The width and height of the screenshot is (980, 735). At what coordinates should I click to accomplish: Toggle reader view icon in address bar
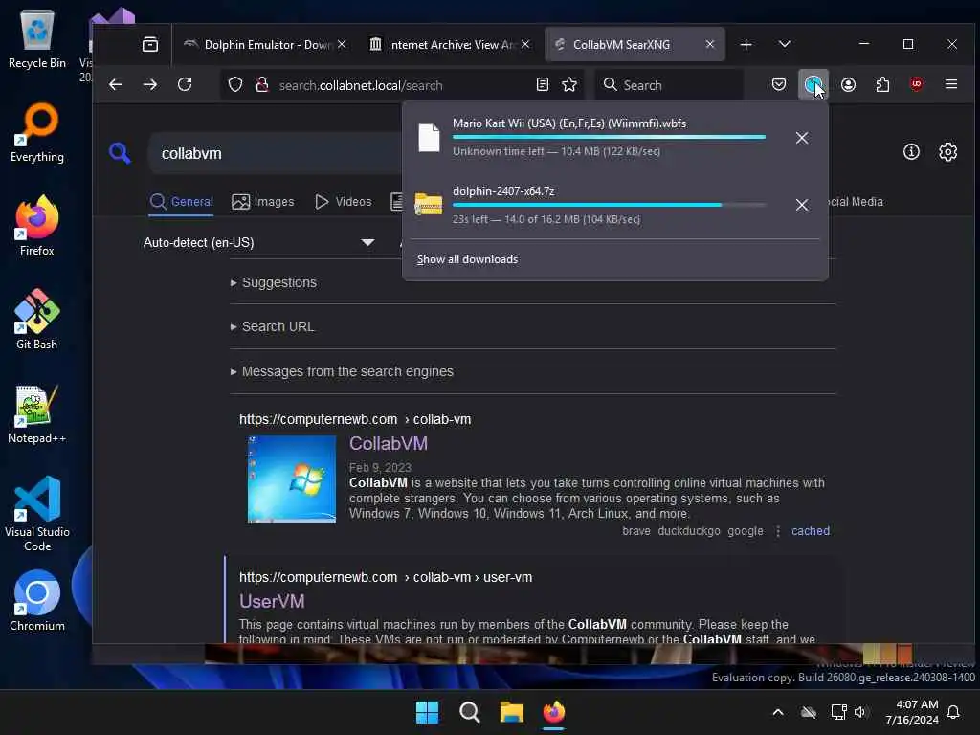coord(543,84)
